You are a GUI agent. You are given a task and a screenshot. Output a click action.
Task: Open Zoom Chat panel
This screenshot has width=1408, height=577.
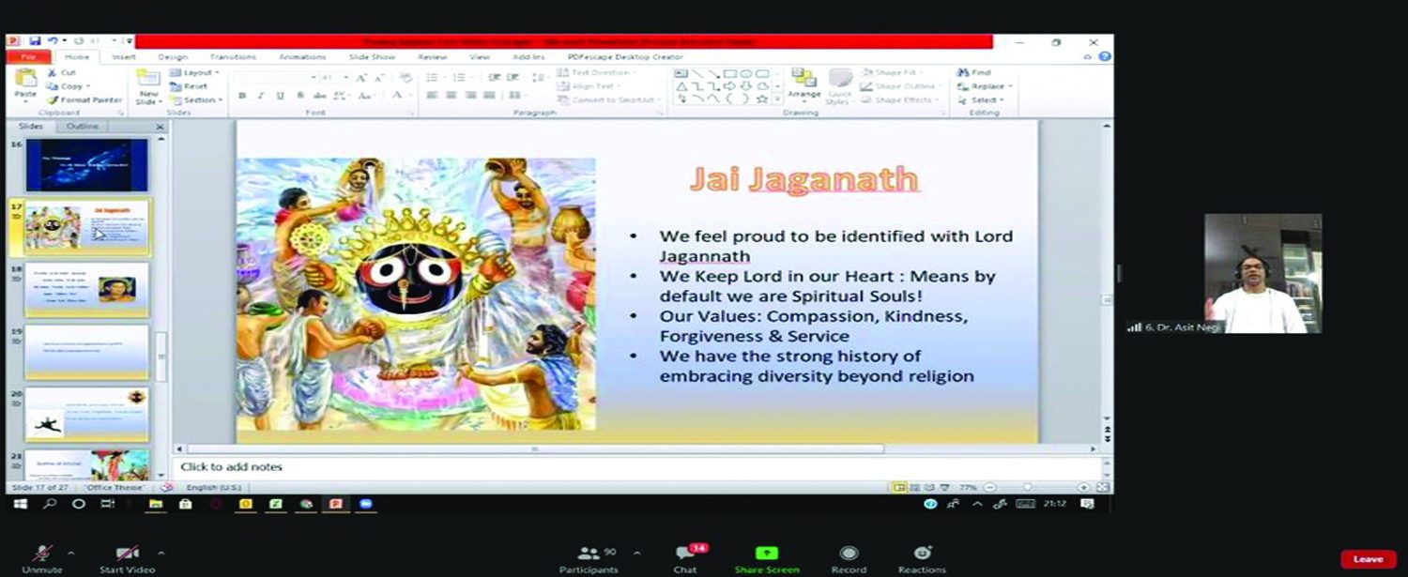(686, 555)
